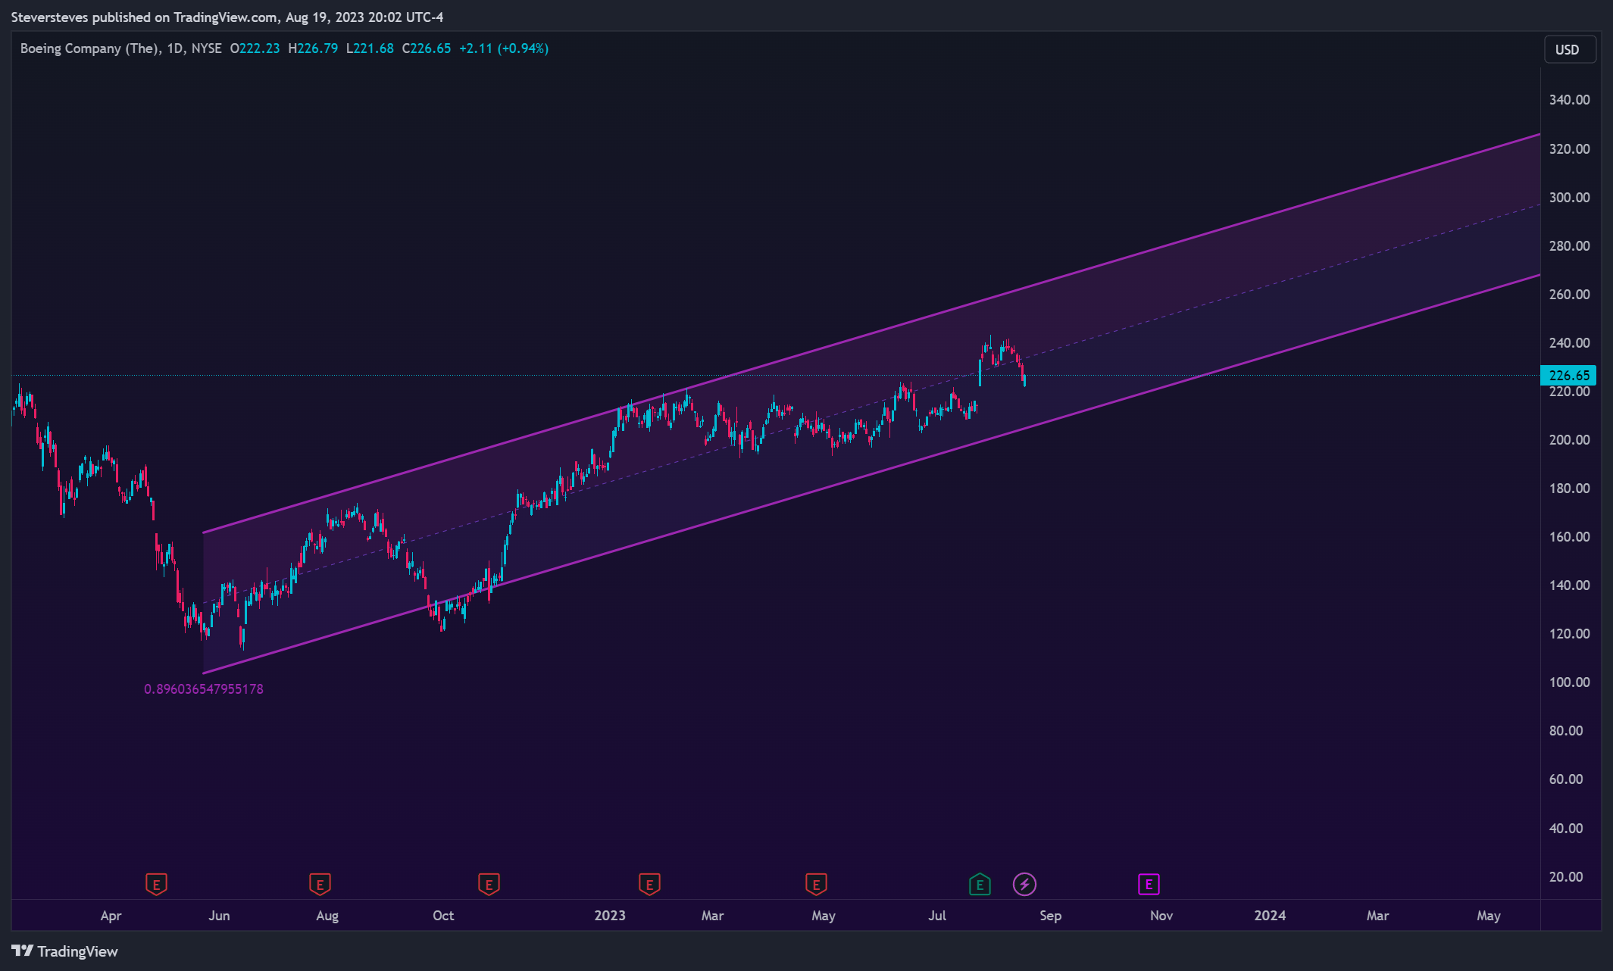1613x971 pixels.
Task: Click the 100.00 price axis label
Action: click(x=1569, y=682)
